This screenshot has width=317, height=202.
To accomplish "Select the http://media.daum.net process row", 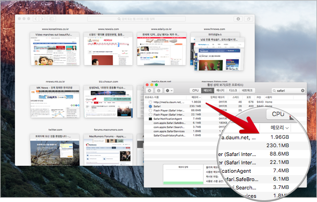I will [x=225, y=102].
